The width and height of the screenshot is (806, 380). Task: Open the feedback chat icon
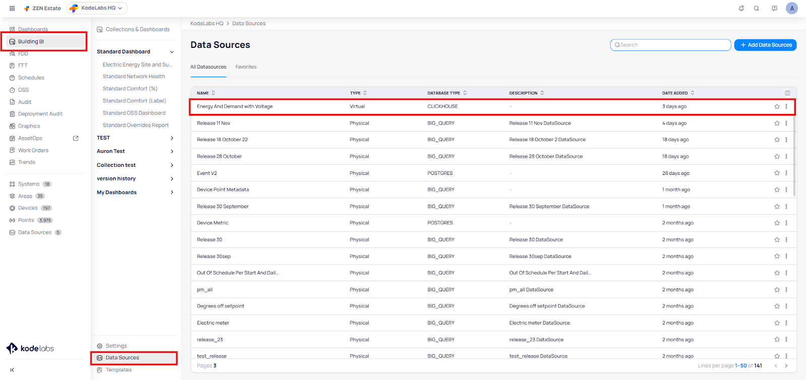click(x=774, y=8)
